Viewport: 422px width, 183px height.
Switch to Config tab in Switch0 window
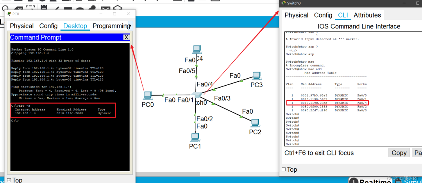323,15
